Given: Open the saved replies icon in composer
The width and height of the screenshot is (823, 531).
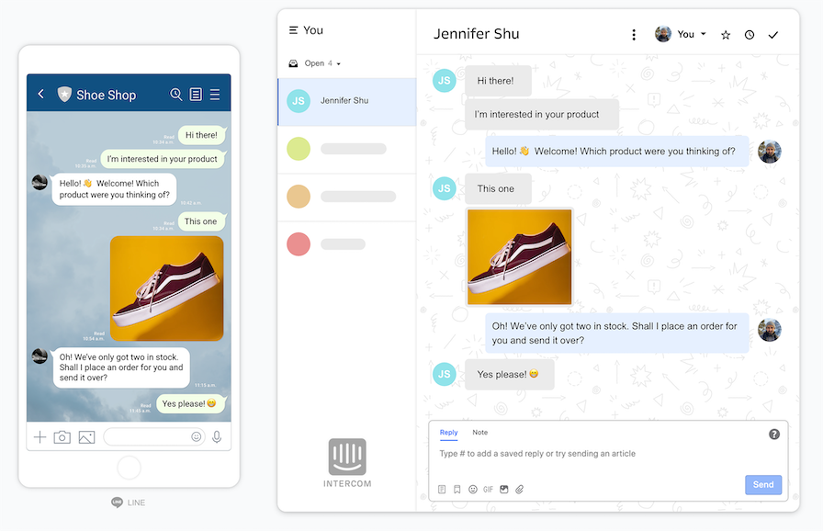Looking at the screenshot, I should tap(442, 489).
